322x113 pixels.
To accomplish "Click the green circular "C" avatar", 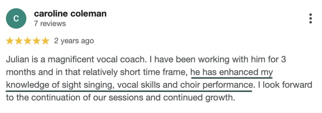I will (x=16, y=18).
